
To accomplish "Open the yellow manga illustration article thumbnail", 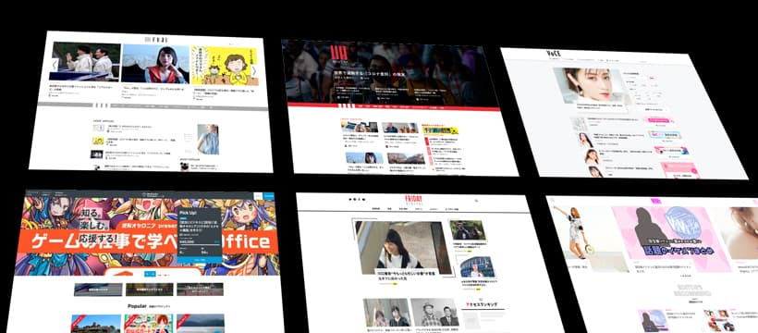I will pyautogui.click(x=224, y=67).
